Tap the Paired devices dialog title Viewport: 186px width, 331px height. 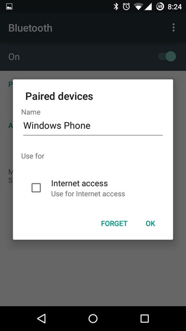coord(59,96)
